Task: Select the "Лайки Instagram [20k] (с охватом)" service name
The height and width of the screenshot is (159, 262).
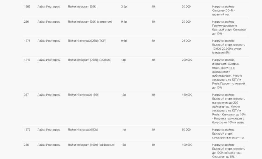Action: click(x=90, y=22)
